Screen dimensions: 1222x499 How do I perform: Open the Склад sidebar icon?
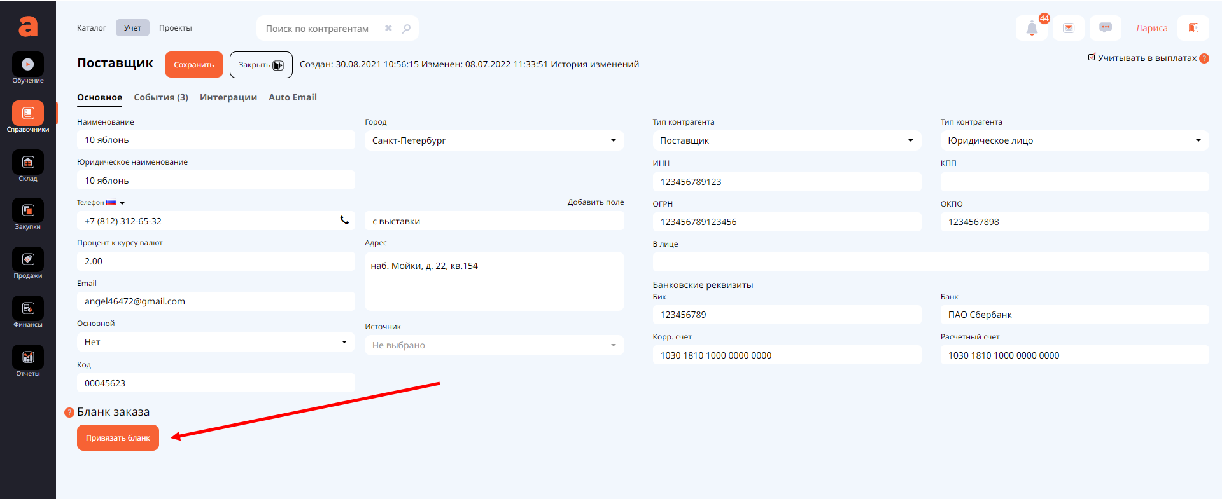[x=28, y=163]
